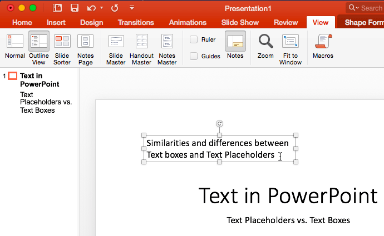Open Notes Master view
The width and height of the screenshot is (384, 236).
click(167, 49)
